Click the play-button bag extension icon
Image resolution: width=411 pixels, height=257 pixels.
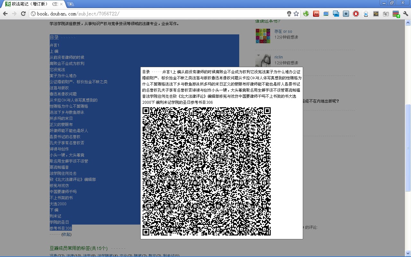point(366,14)
